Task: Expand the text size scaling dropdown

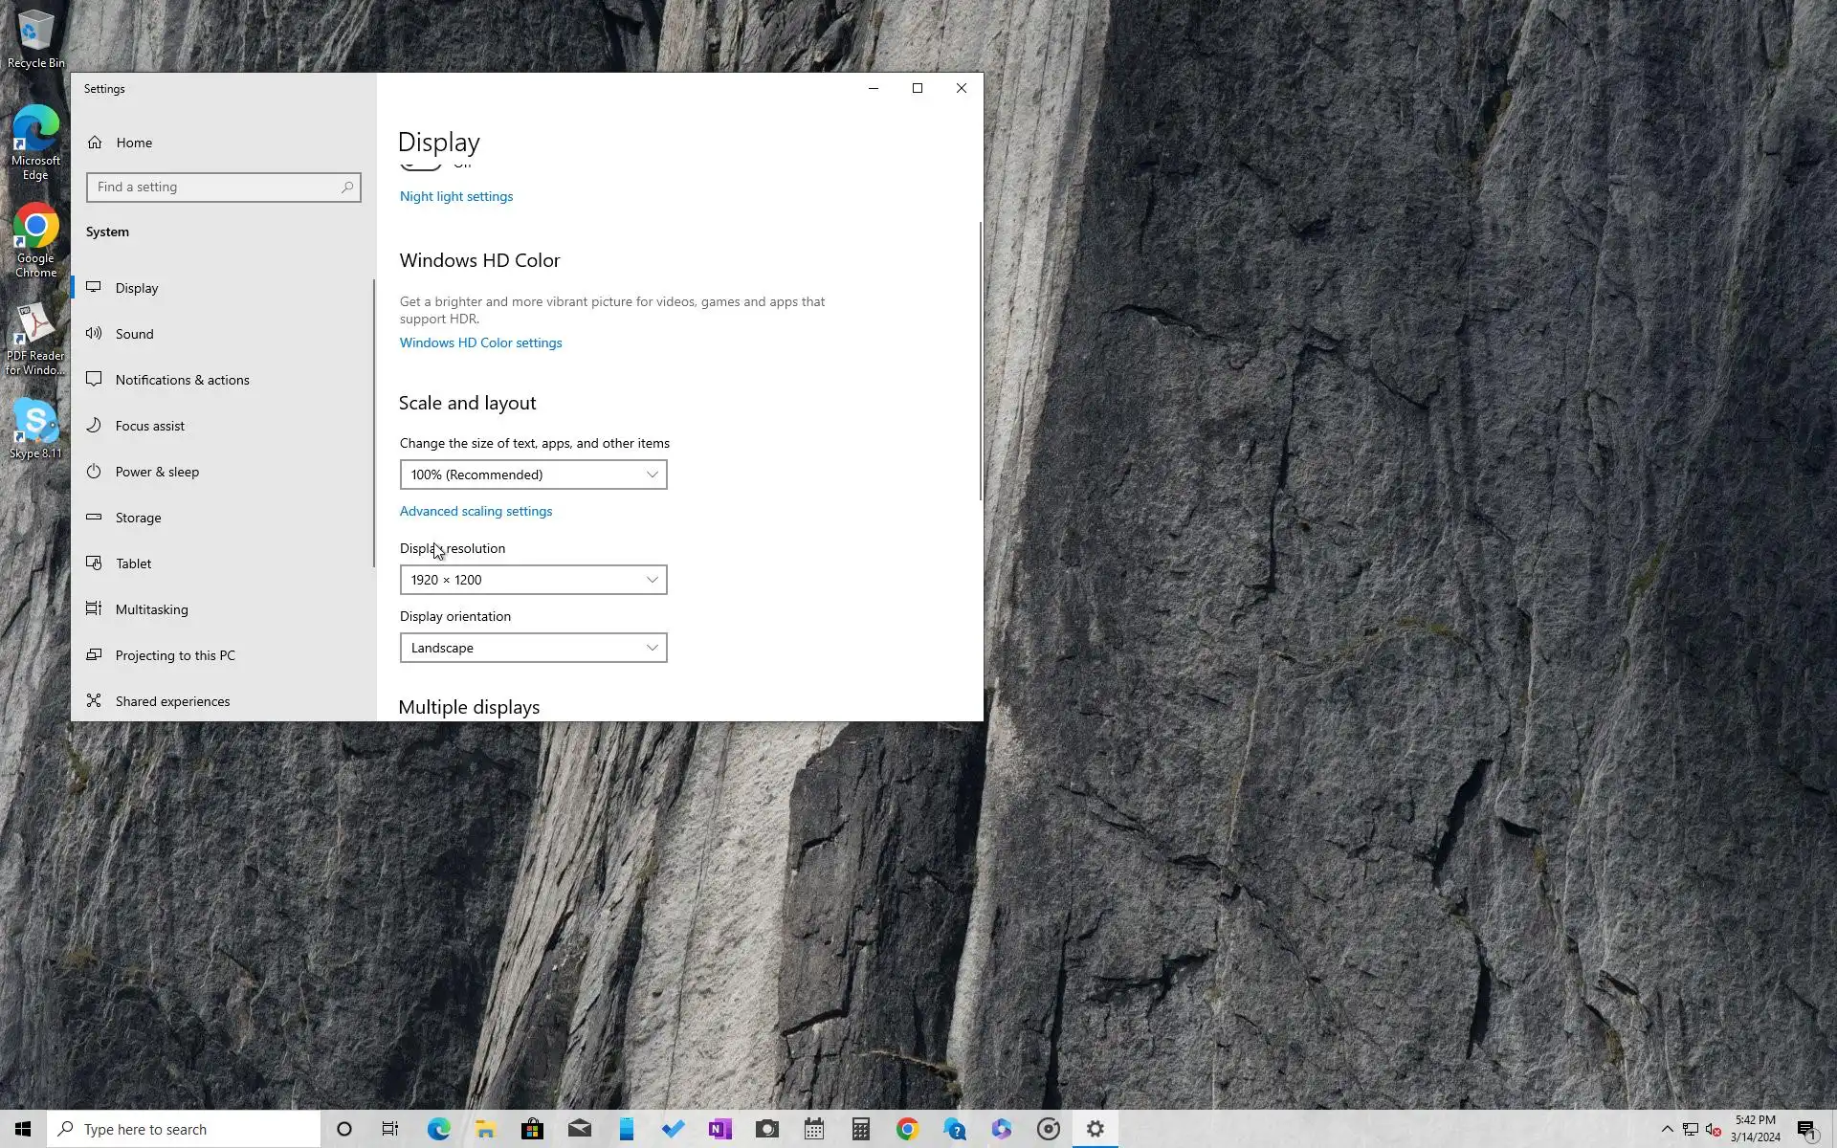Action: pyautogui.click(x=533, y=475)
